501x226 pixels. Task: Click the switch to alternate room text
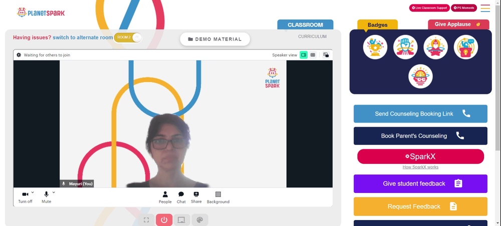83,37
